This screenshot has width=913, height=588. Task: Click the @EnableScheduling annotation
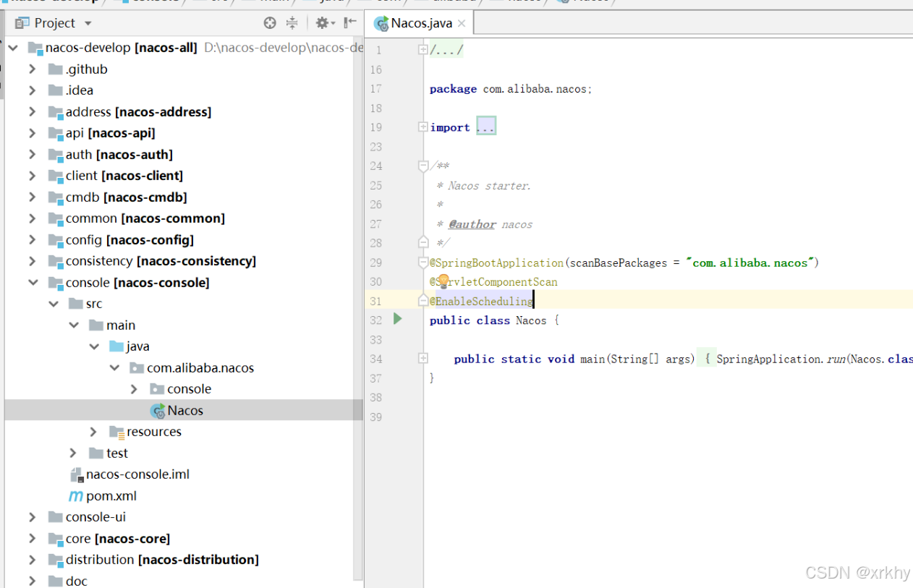481,301
